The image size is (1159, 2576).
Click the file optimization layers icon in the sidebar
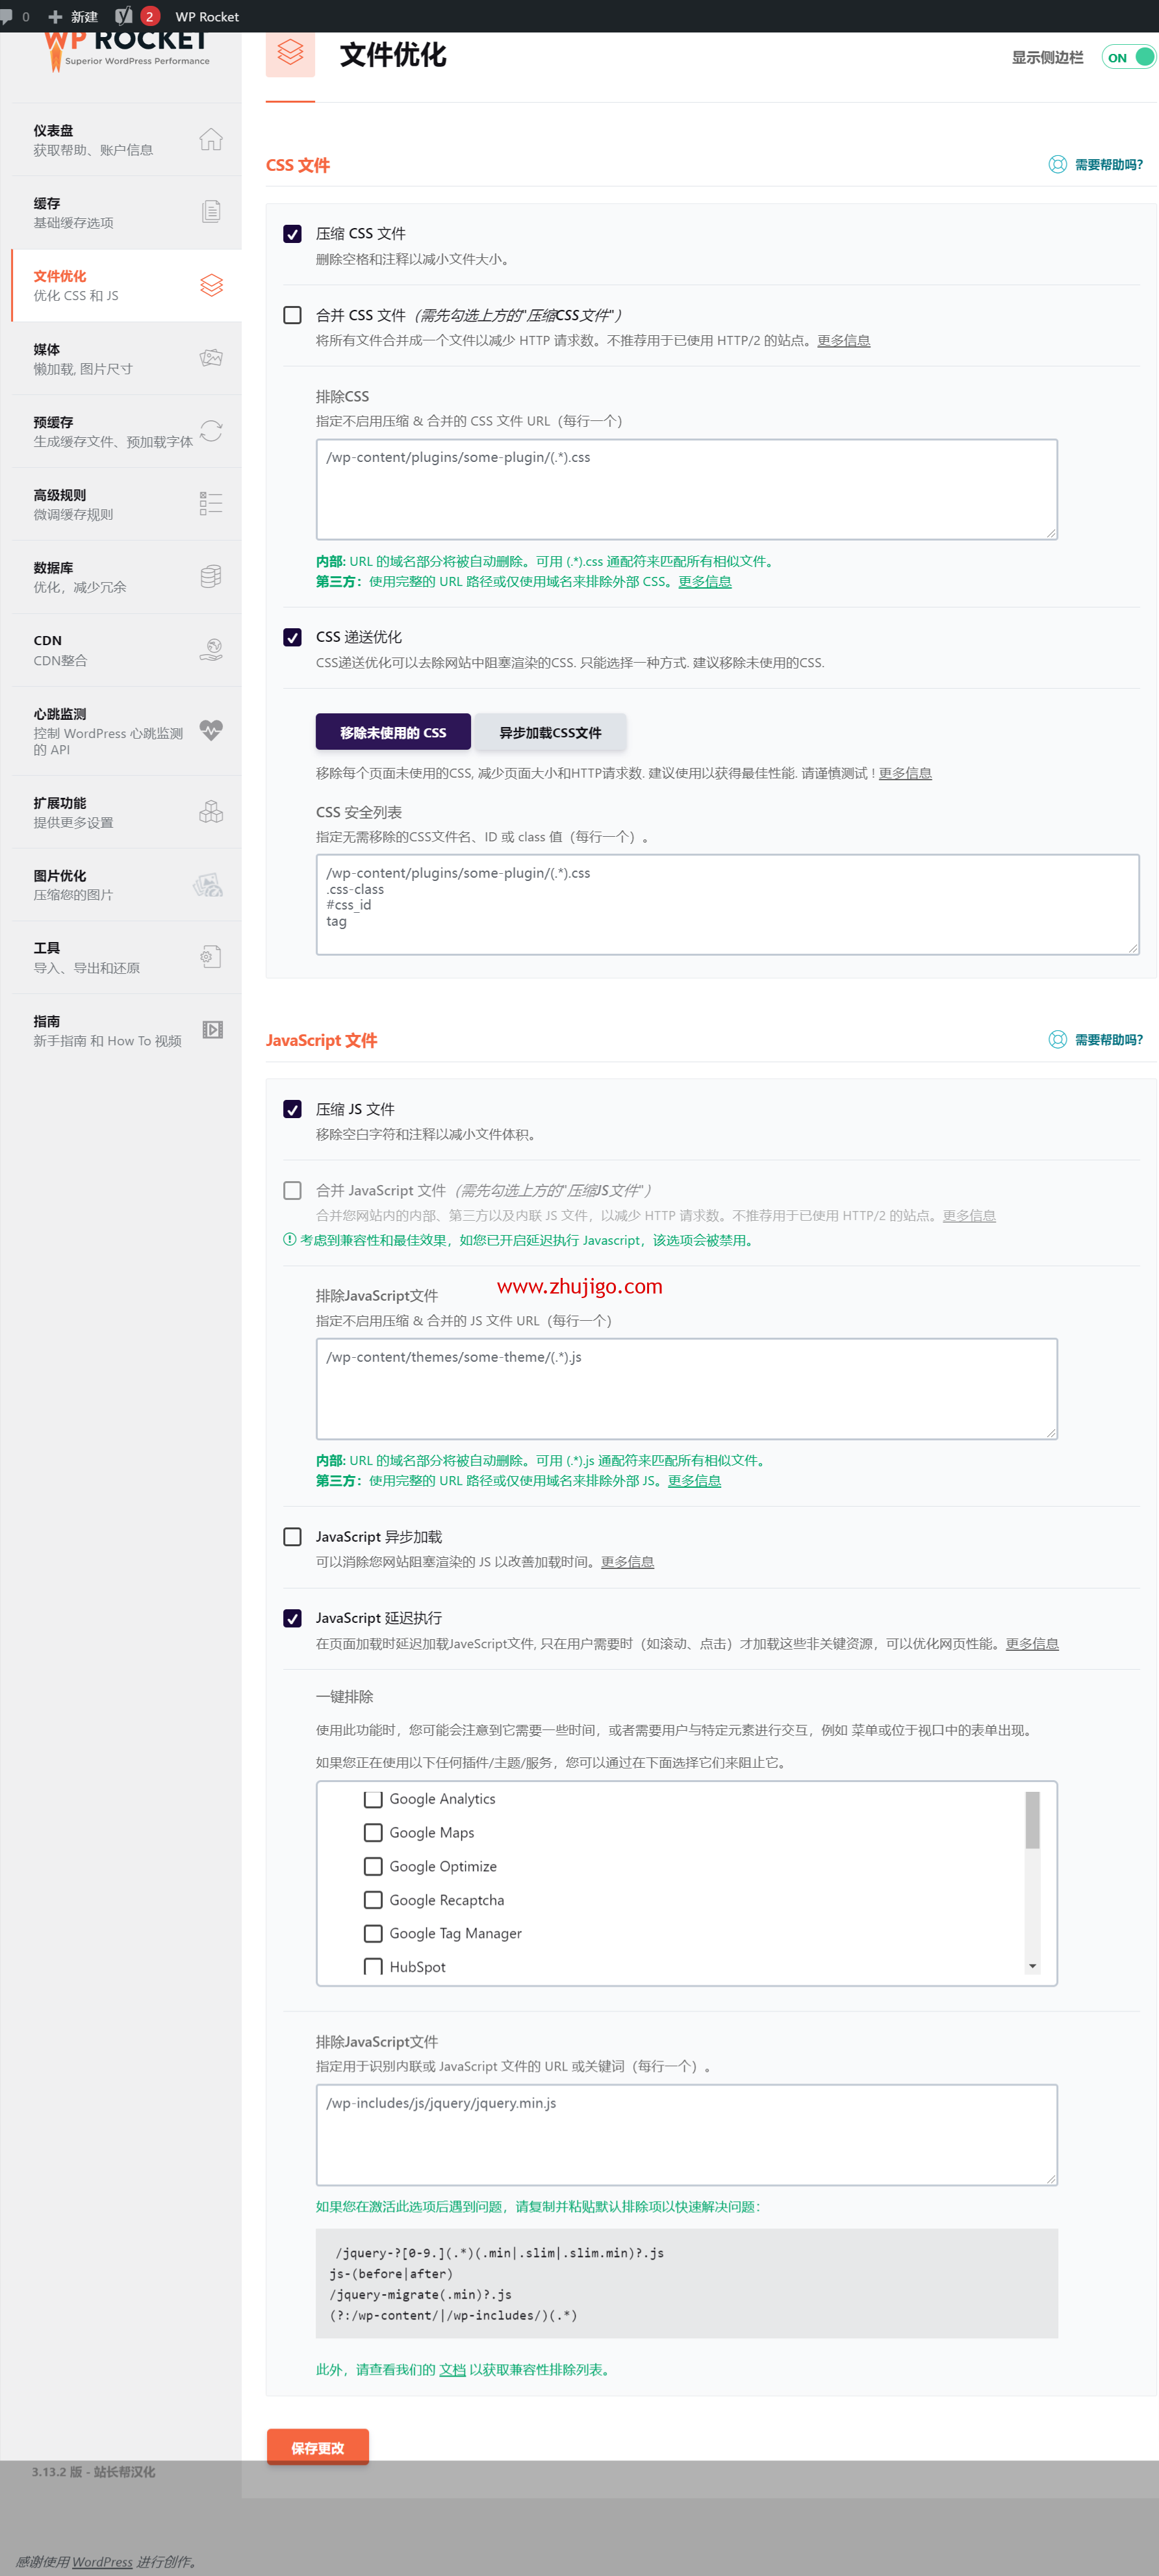point(211,285)
